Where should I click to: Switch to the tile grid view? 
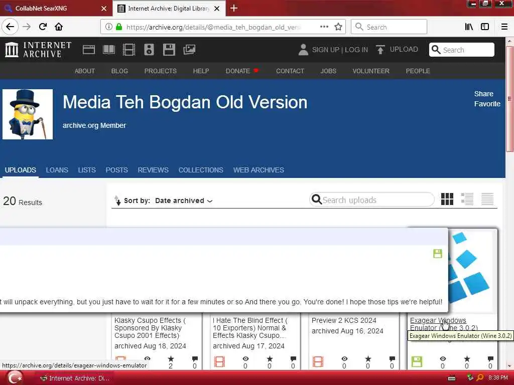(447, 199)
